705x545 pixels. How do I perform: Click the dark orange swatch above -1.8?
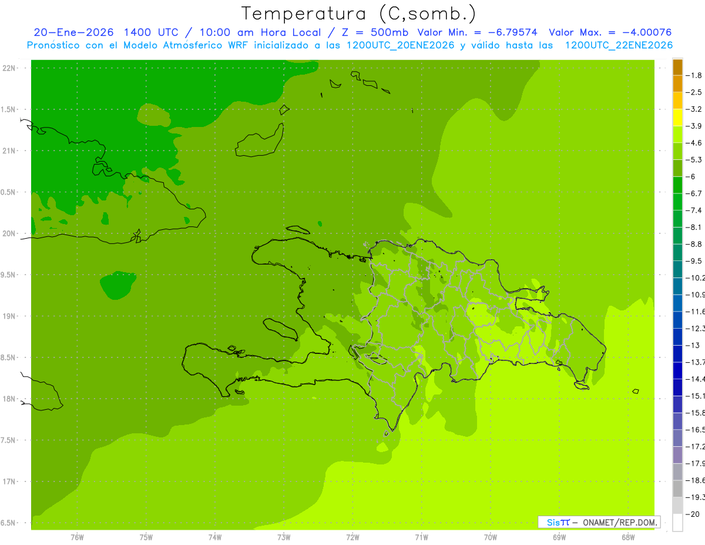coord(677,67)
